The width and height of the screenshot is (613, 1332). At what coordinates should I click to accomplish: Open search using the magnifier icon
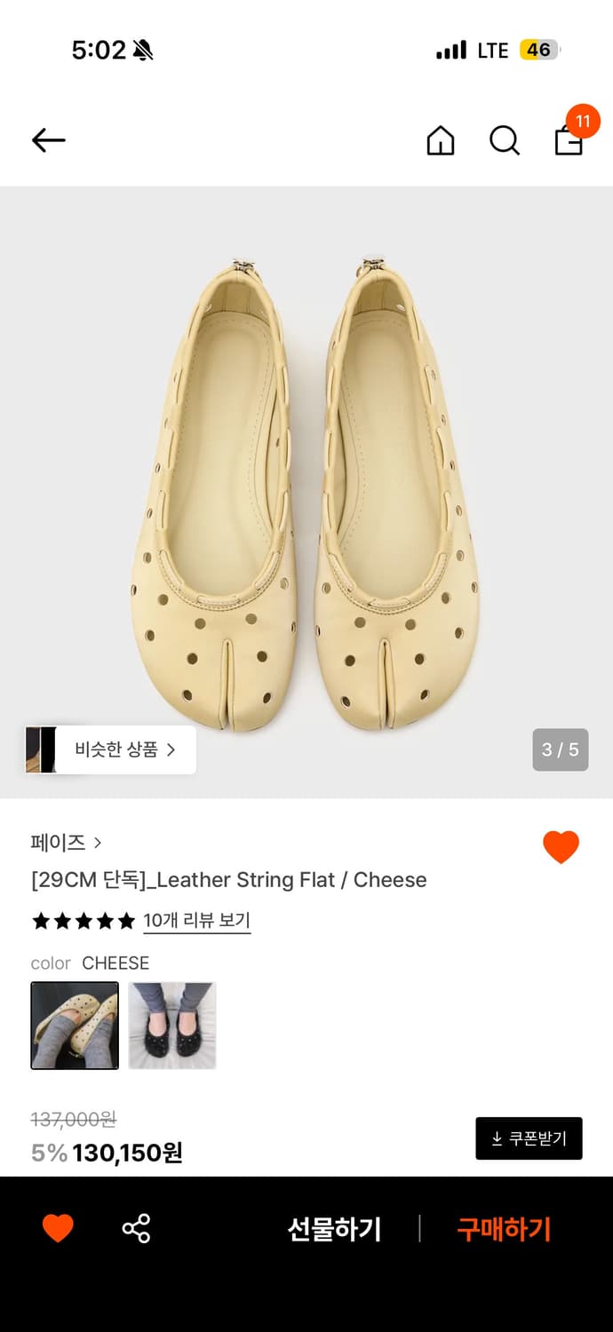point(504,140)
